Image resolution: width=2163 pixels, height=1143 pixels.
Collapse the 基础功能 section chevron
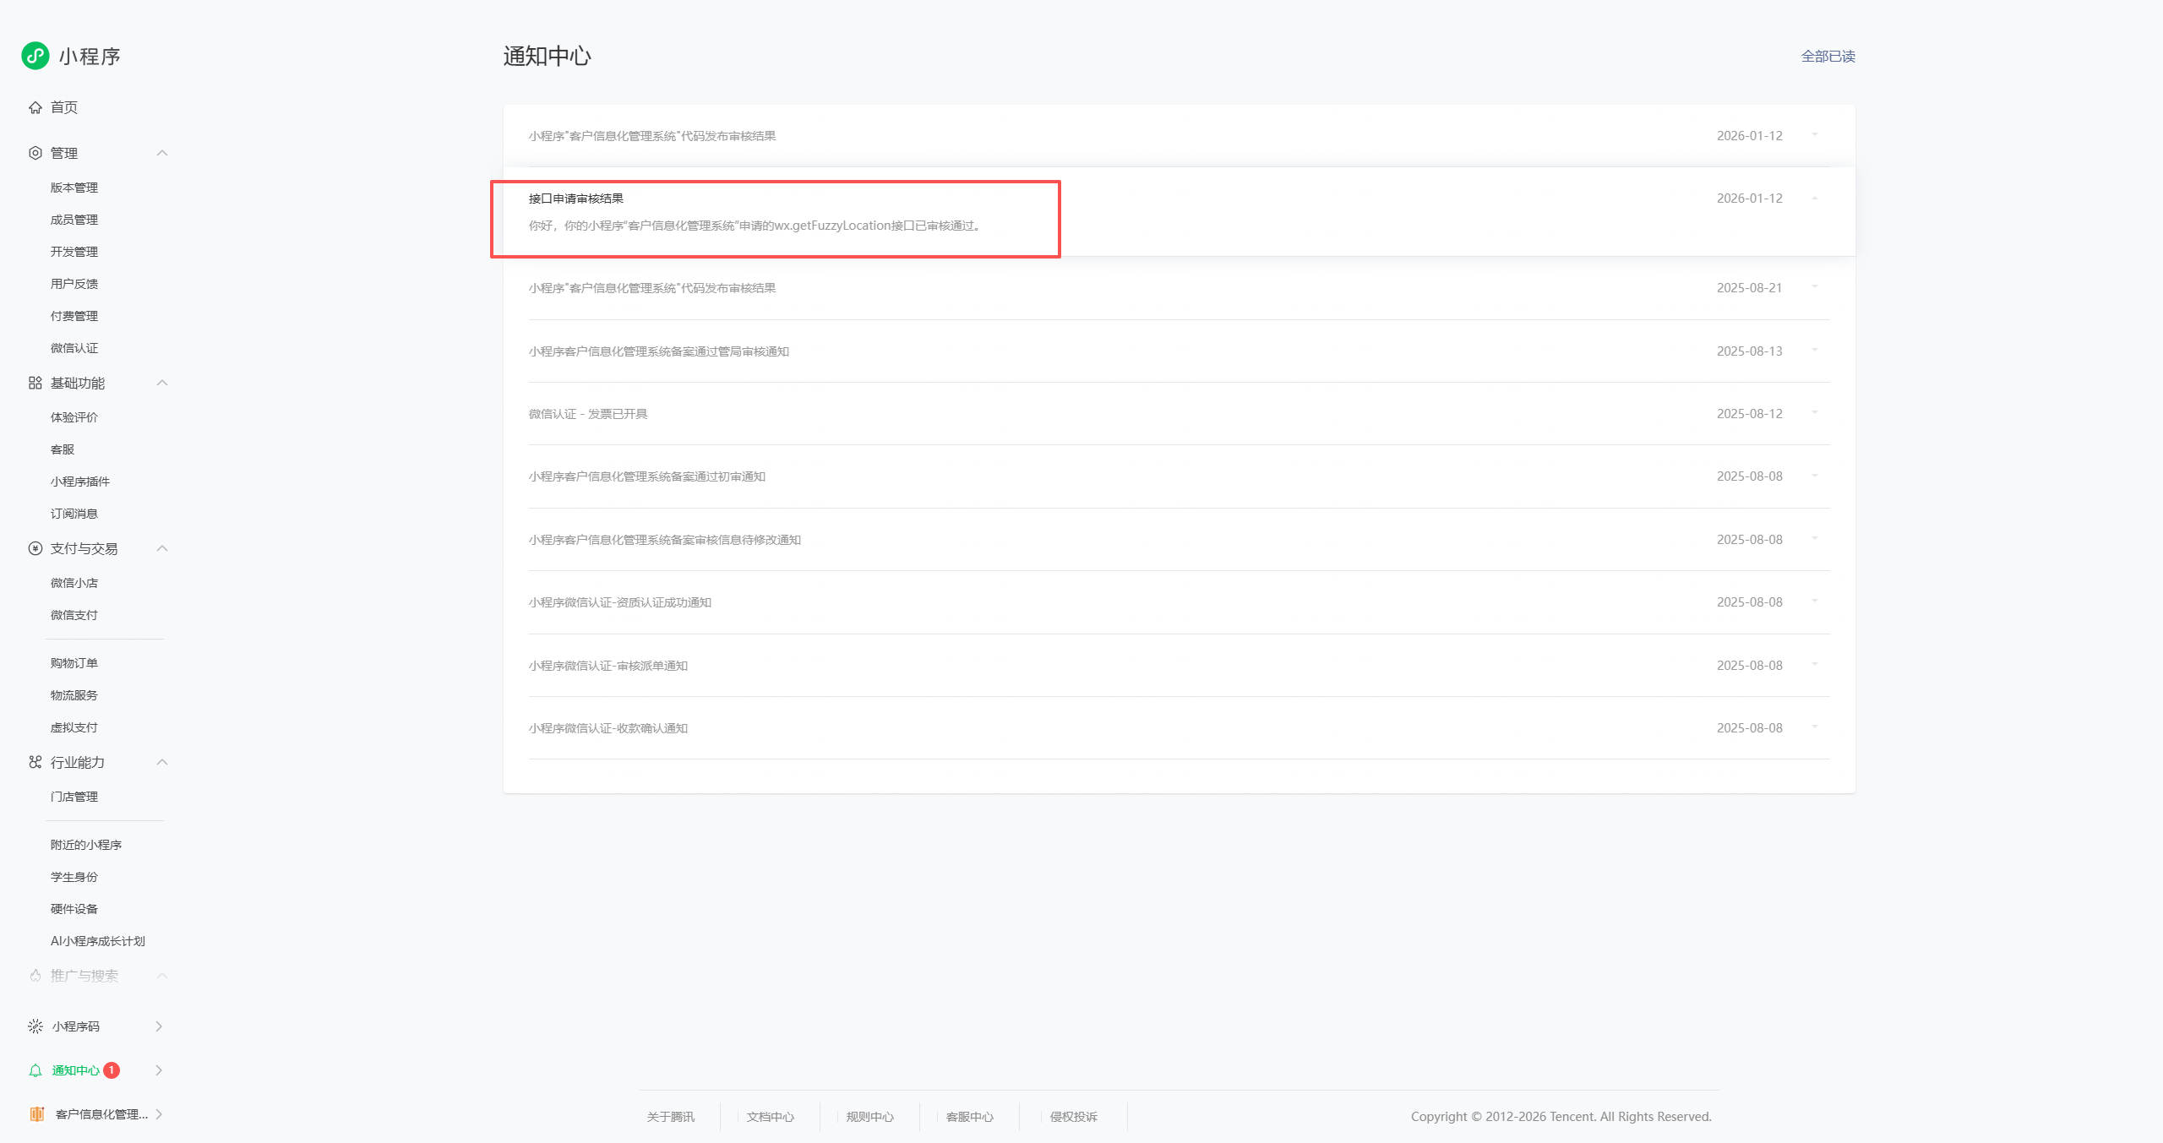[x=162, y=383]
